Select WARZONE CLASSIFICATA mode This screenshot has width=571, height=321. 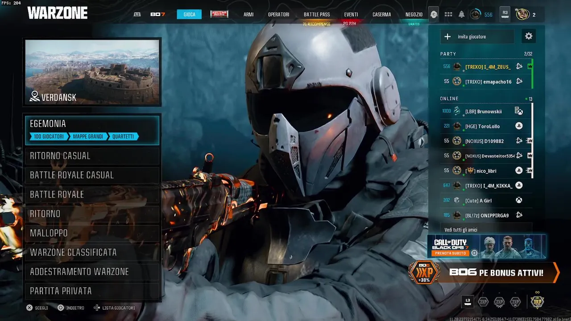pos(92,252)
